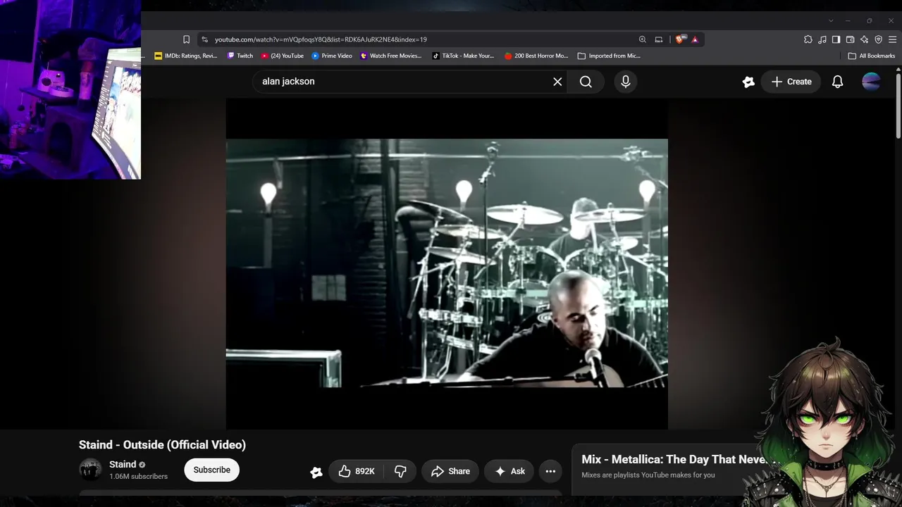Click the star icon left of the like button

[x=316, y=472]
